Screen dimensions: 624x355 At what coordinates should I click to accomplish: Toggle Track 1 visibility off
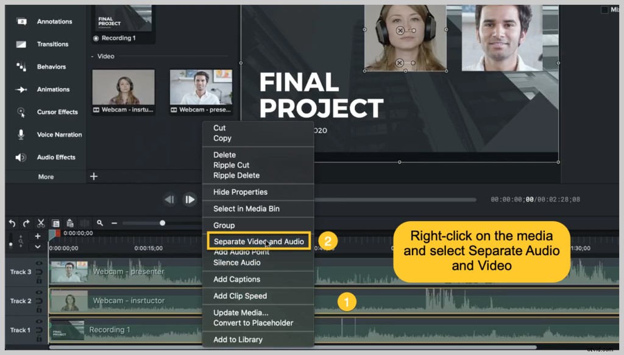coord(38,321)
